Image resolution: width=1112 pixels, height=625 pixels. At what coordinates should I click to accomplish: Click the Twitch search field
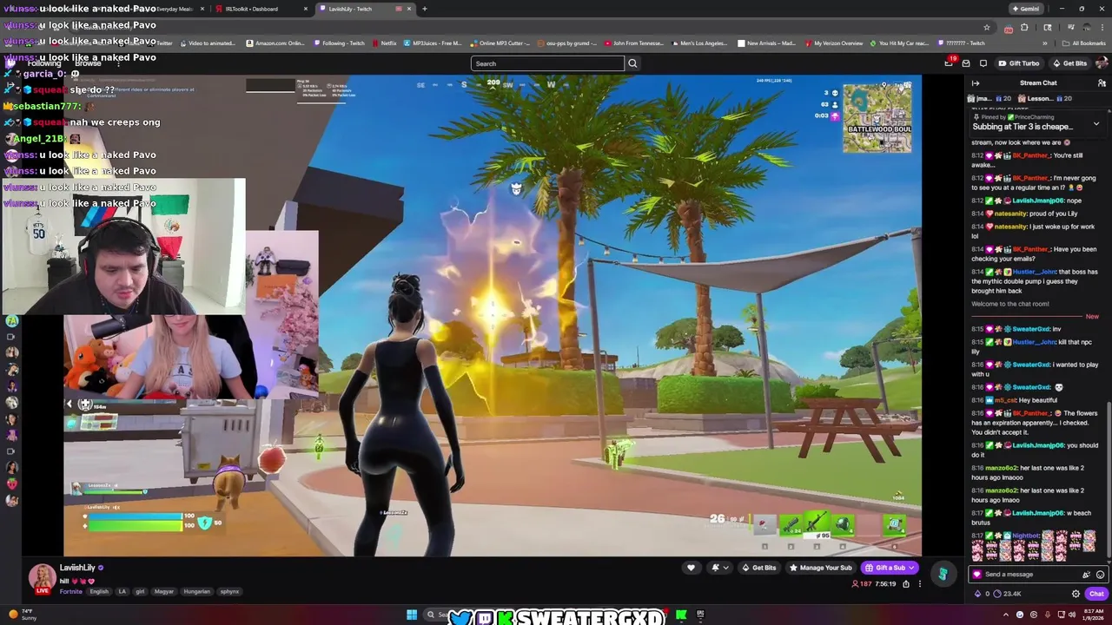[x=547, y=63]
